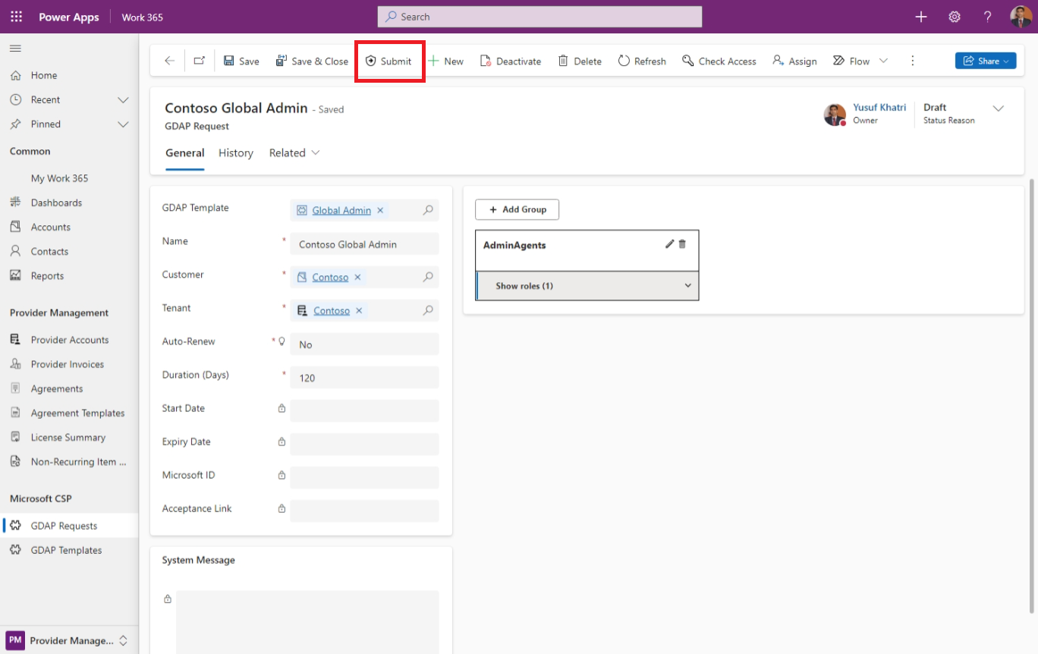Search the Customer lookup
1038x654 pixels.
[x=428, y=277]
